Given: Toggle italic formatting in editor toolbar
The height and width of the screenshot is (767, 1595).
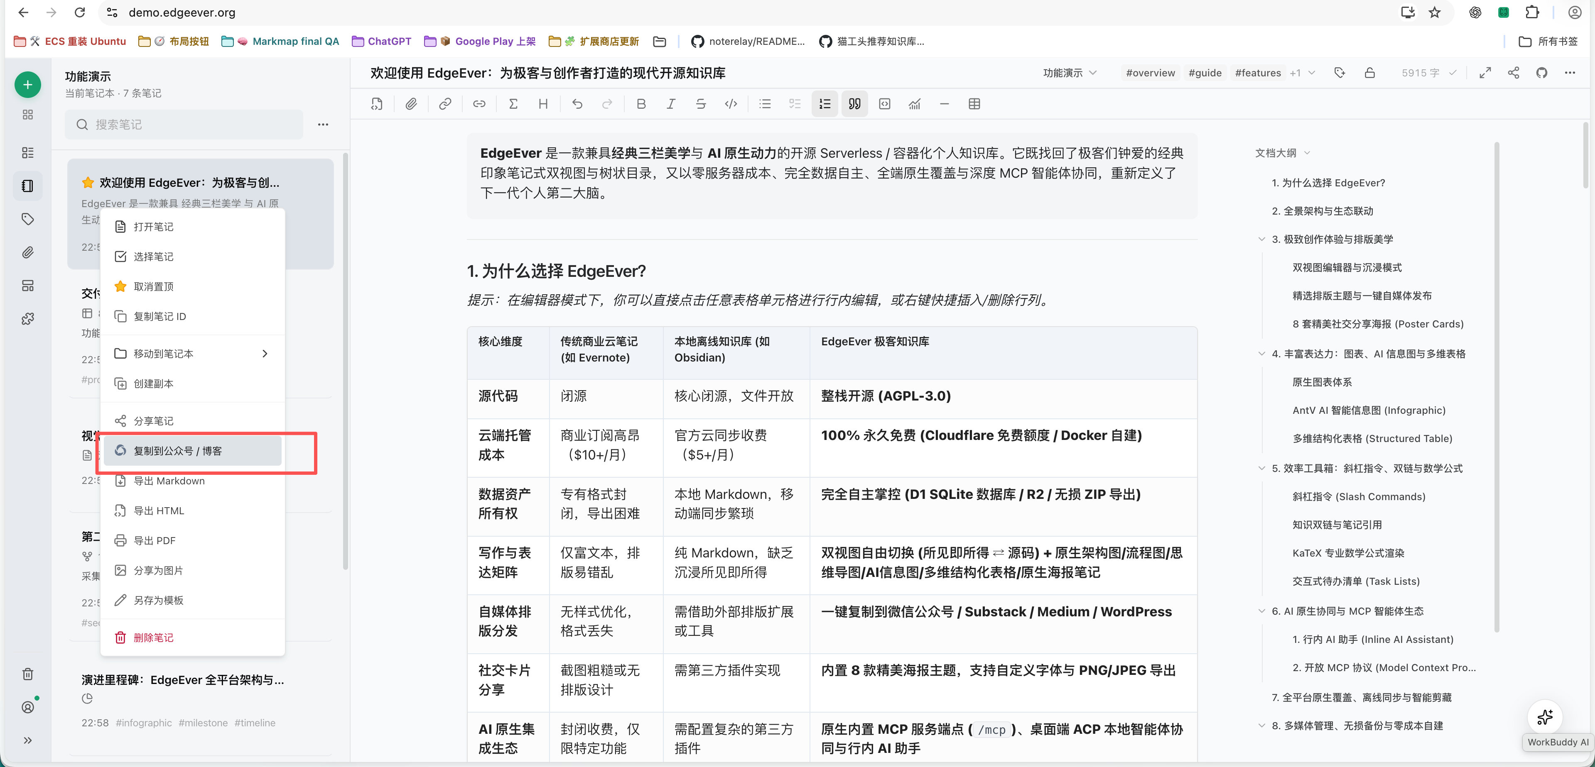Looking at the screenshot, I should (x=670, y=104).
